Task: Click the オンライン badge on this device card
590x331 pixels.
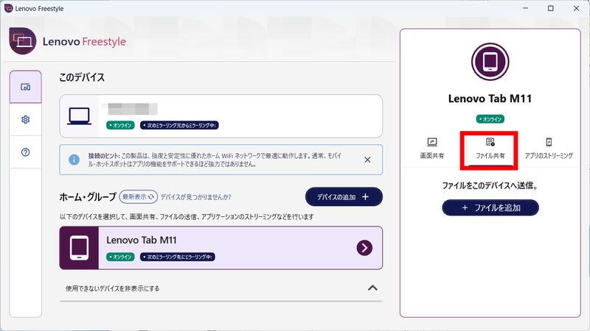Action: pyautogui.click(x=120, y=125)
